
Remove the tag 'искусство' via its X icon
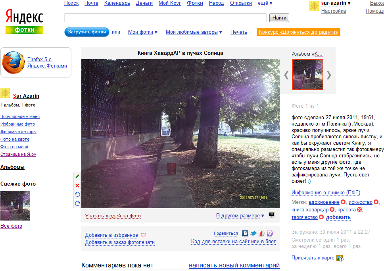[x=376, y=202]
